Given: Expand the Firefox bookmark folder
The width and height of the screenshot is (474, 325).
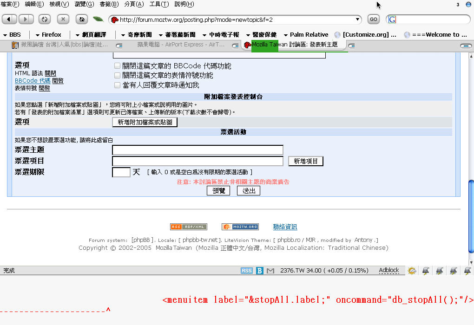Looking at the screenshot, I should pos(48,35).
